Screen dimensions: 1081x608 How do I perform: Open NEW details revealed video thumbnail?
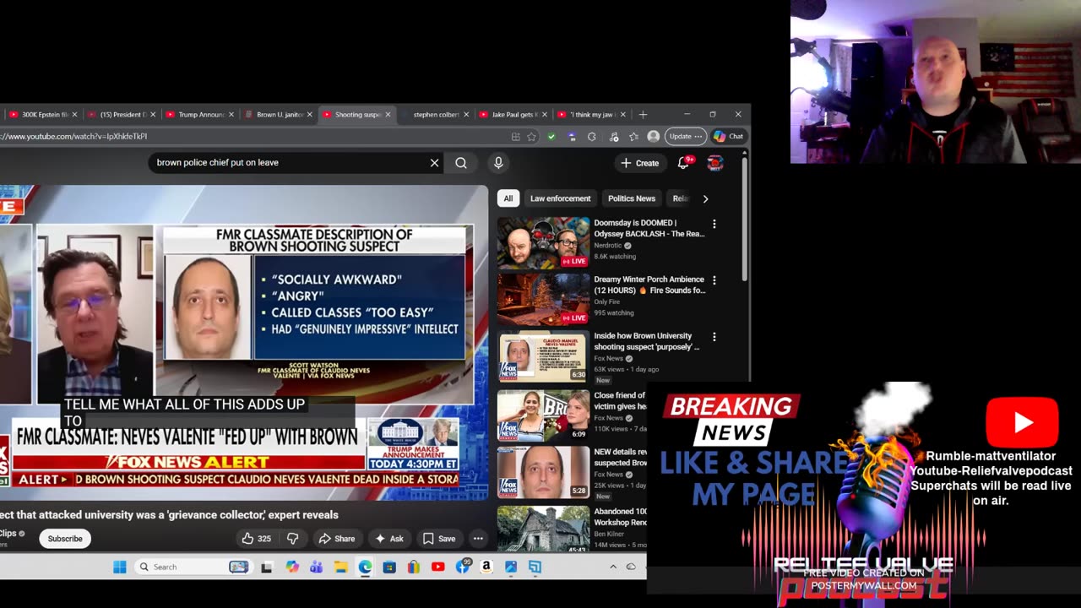(543, 472)
